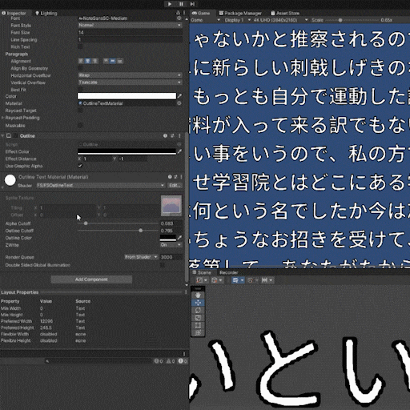Screen dimensions: 410x410
Task: Switch to the Inspector tab
Action: 14,13
